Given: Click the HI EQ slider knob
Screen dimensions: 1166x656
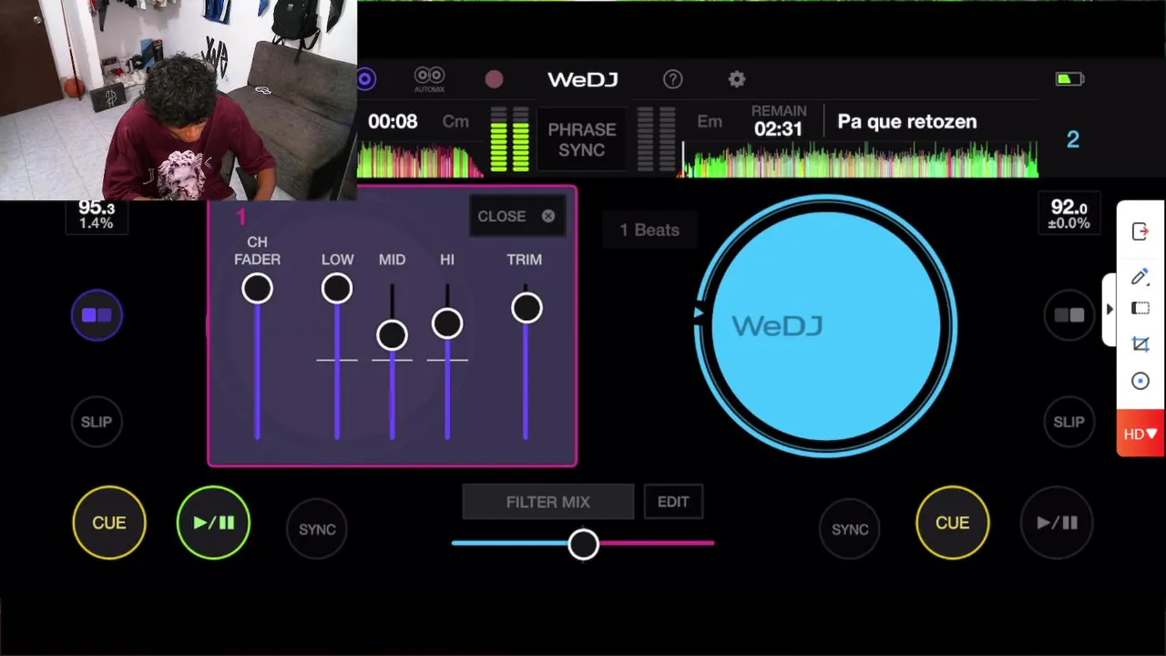Looking at the screenshot, I should pos(447,323).
